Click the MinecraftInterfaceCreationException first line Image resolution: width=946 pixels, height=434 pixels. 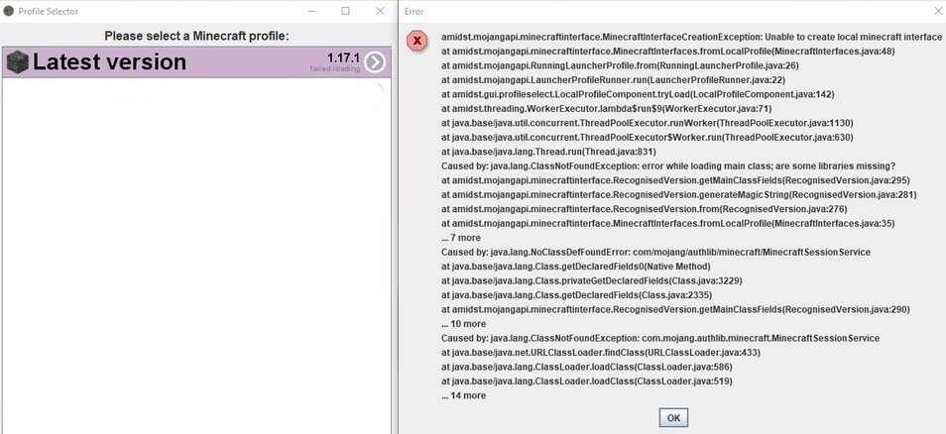(691, 37)
